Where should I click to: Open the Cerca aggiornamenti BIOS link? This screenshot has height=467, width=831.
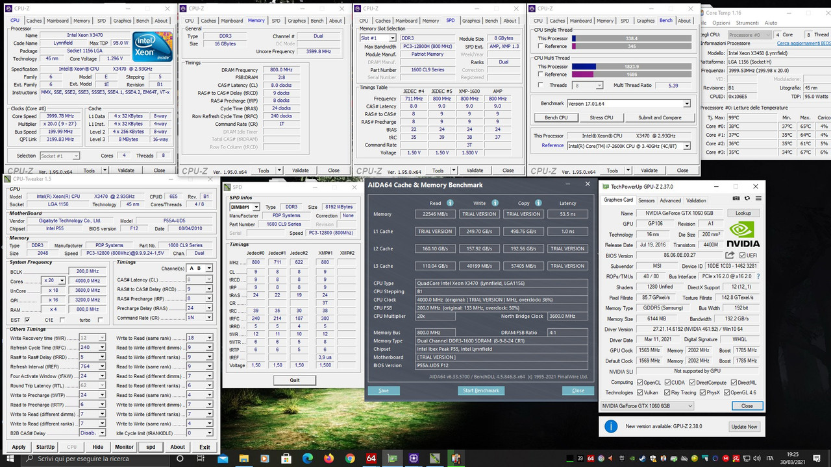(803, 43)
